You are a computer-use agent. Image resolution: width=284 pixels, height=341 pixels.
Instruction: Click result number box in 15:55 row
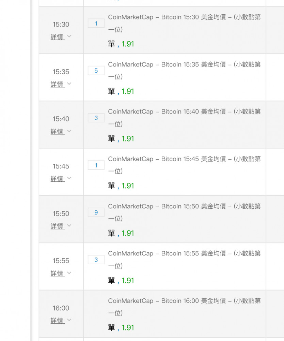[96, 260]
